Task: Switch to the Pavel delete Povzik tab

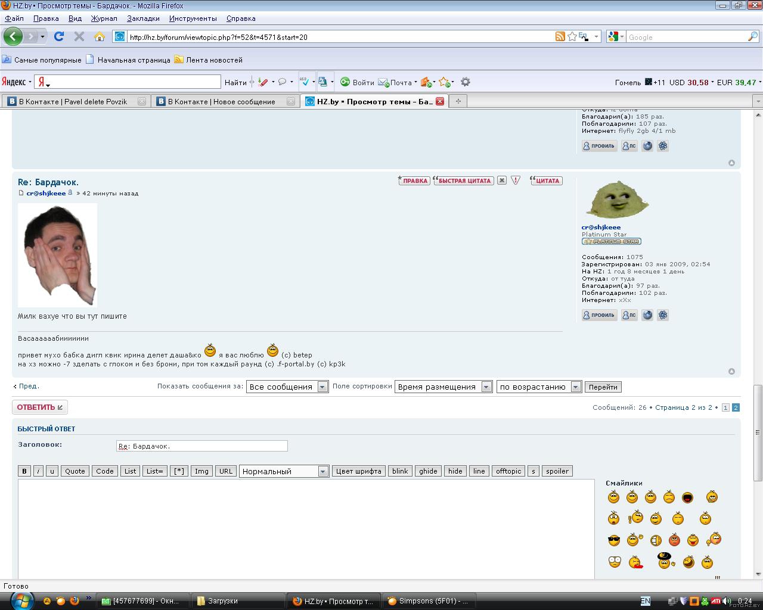Action: (76, 101)
